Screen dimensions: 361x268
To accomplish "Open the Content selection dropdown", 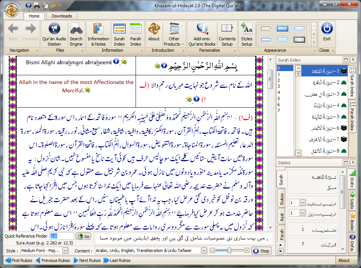I will click(x=204, y=251).
